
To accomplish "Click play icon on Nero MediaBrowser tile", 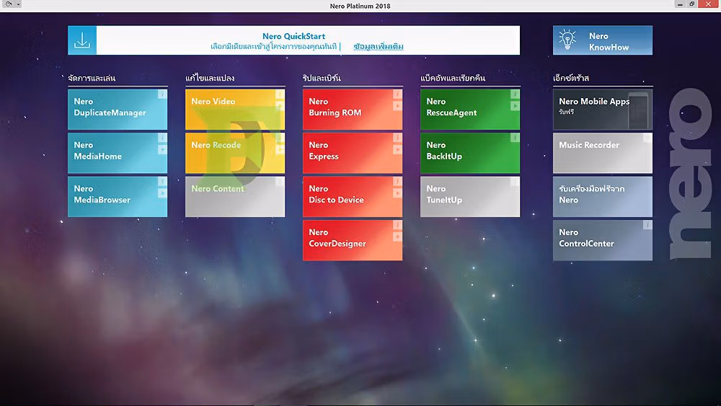I will (x=162, y=193).
